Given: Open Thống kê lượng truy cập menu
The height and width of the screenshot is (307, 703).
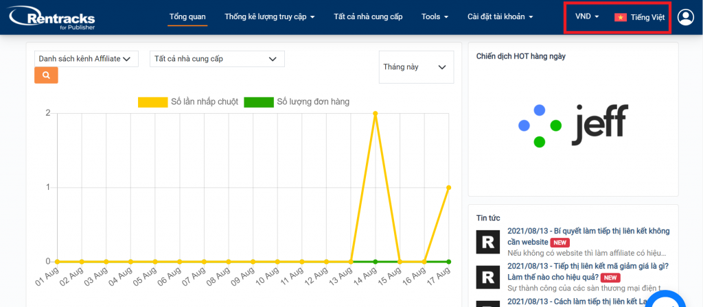Looking at the screenshot, I should tap(270, 17).
